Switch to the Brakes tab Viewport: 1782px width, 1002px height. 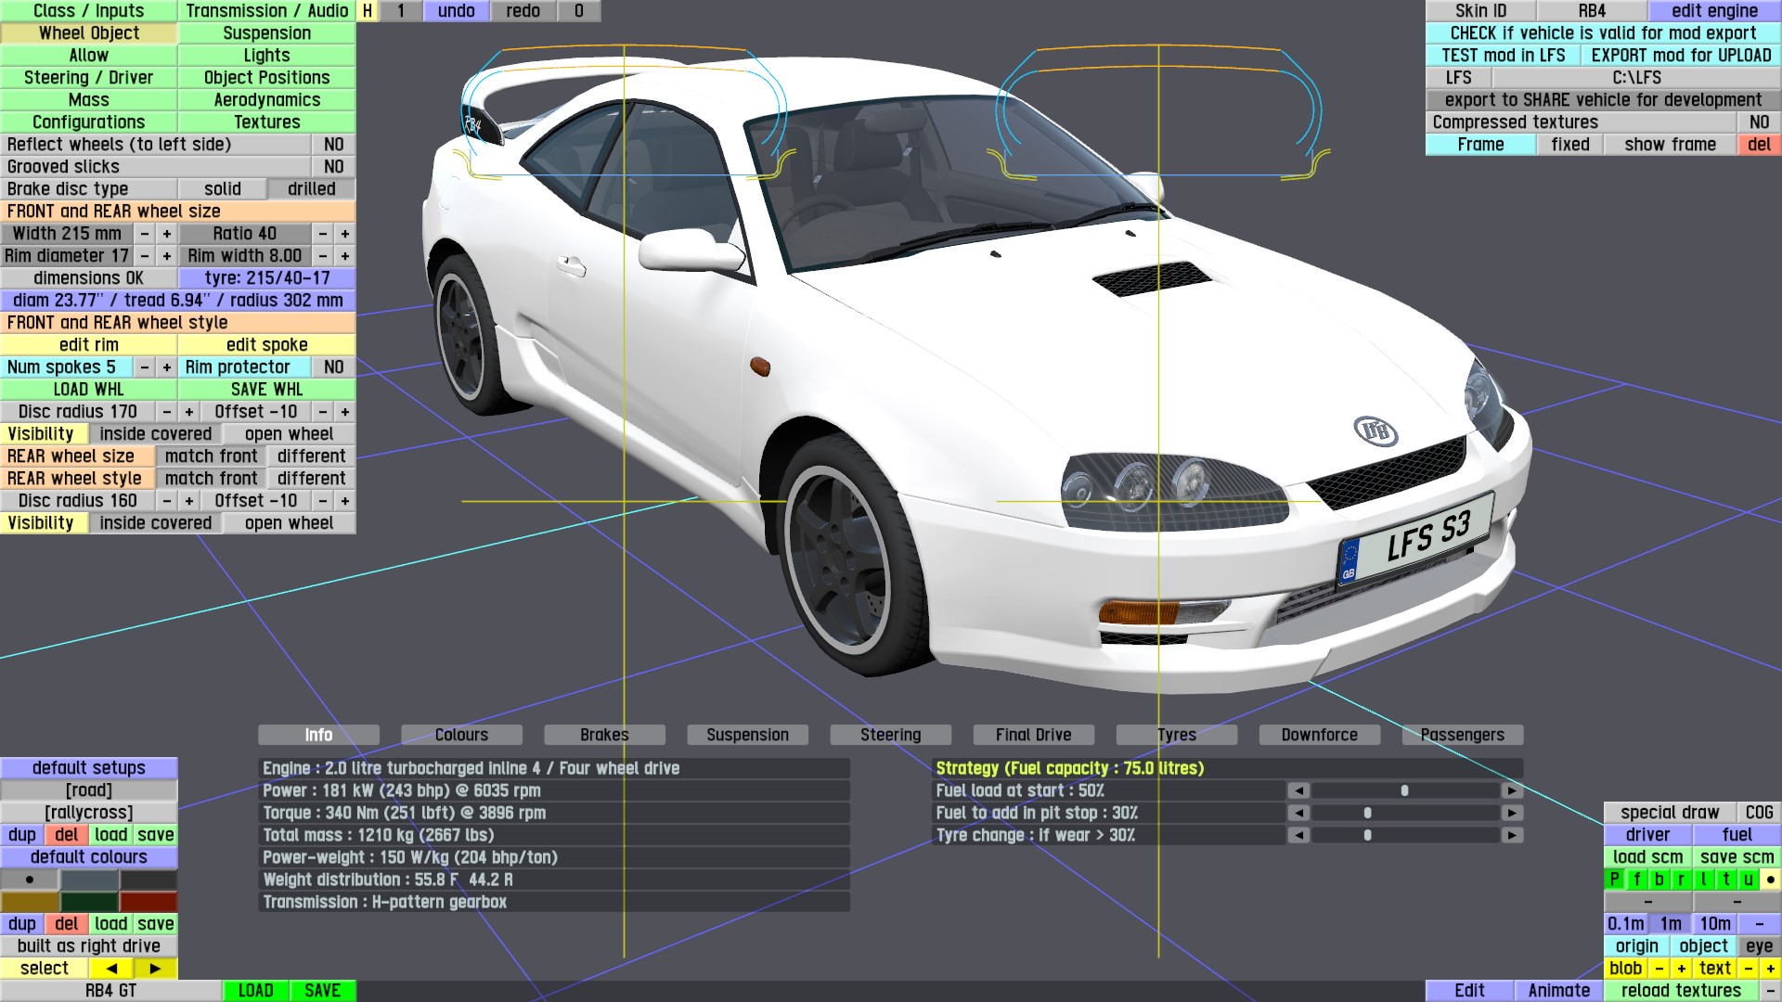point(604,735)
